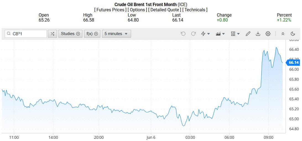Open the Futures Prices link
Image resolution: width=302 pixels, height=141 pixels.
(110, 10)
